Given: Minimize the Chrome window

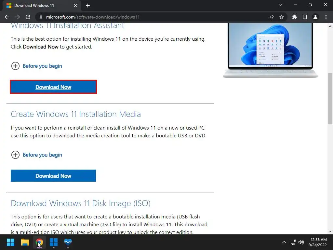Looking at the screenshot, I should click(x=295, y=5).
